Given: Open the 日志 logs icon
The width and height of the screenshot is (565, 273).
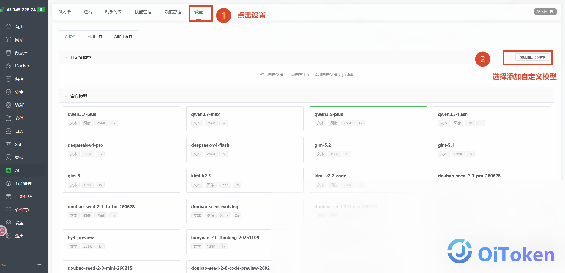Looking at the screenshot, I should (8, 131).
